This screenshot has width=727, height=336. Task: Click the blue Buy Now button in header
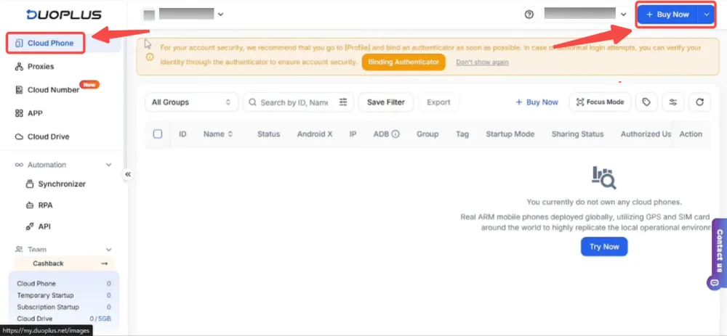667,15
